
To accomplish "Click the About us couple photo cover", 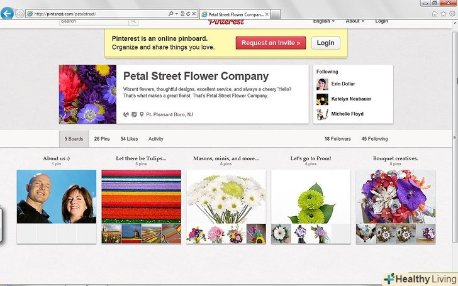I will [x=57, y=197].
